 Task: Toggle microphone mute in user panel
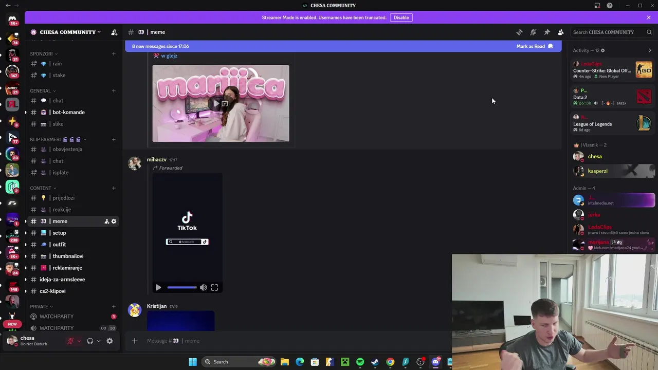click(x=70, y=341)
